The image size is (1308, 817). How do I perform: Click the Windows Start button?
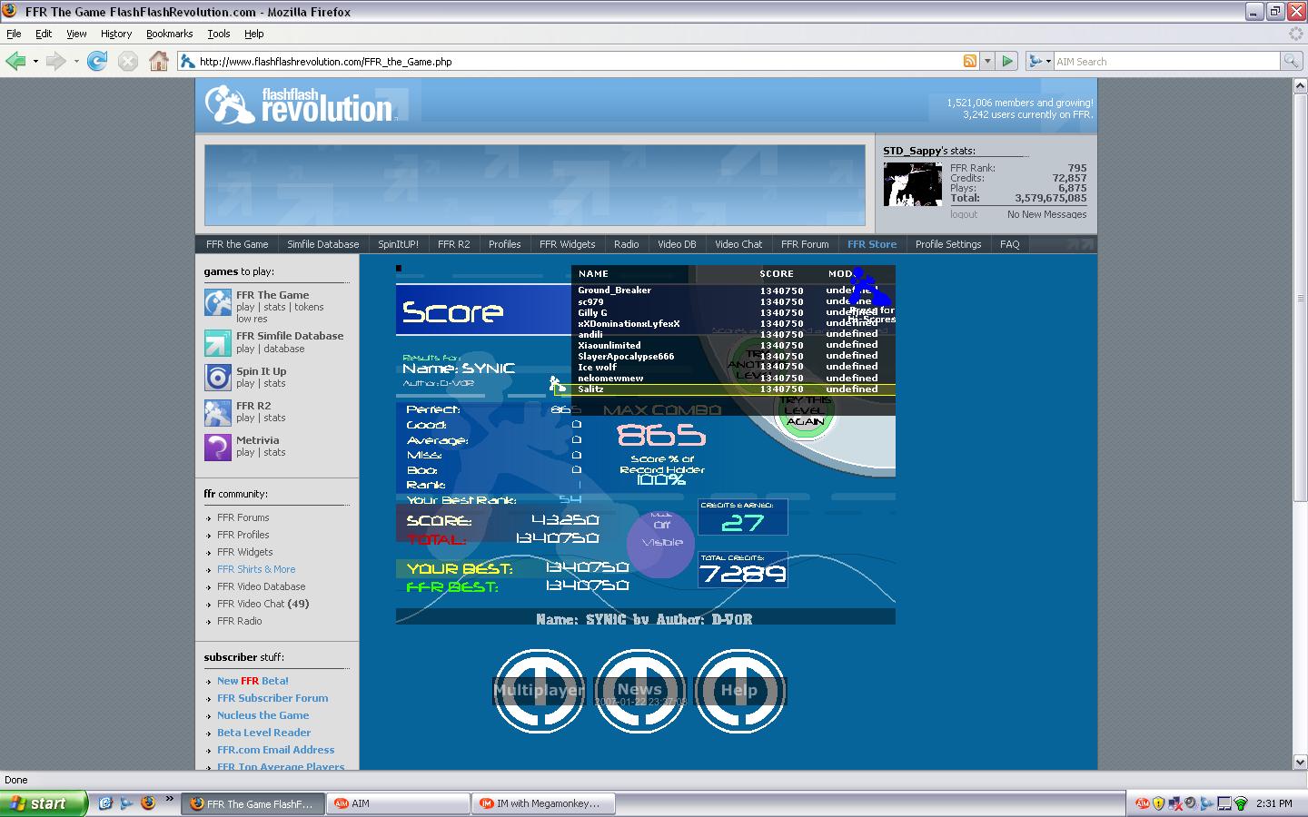coord(44,803)
